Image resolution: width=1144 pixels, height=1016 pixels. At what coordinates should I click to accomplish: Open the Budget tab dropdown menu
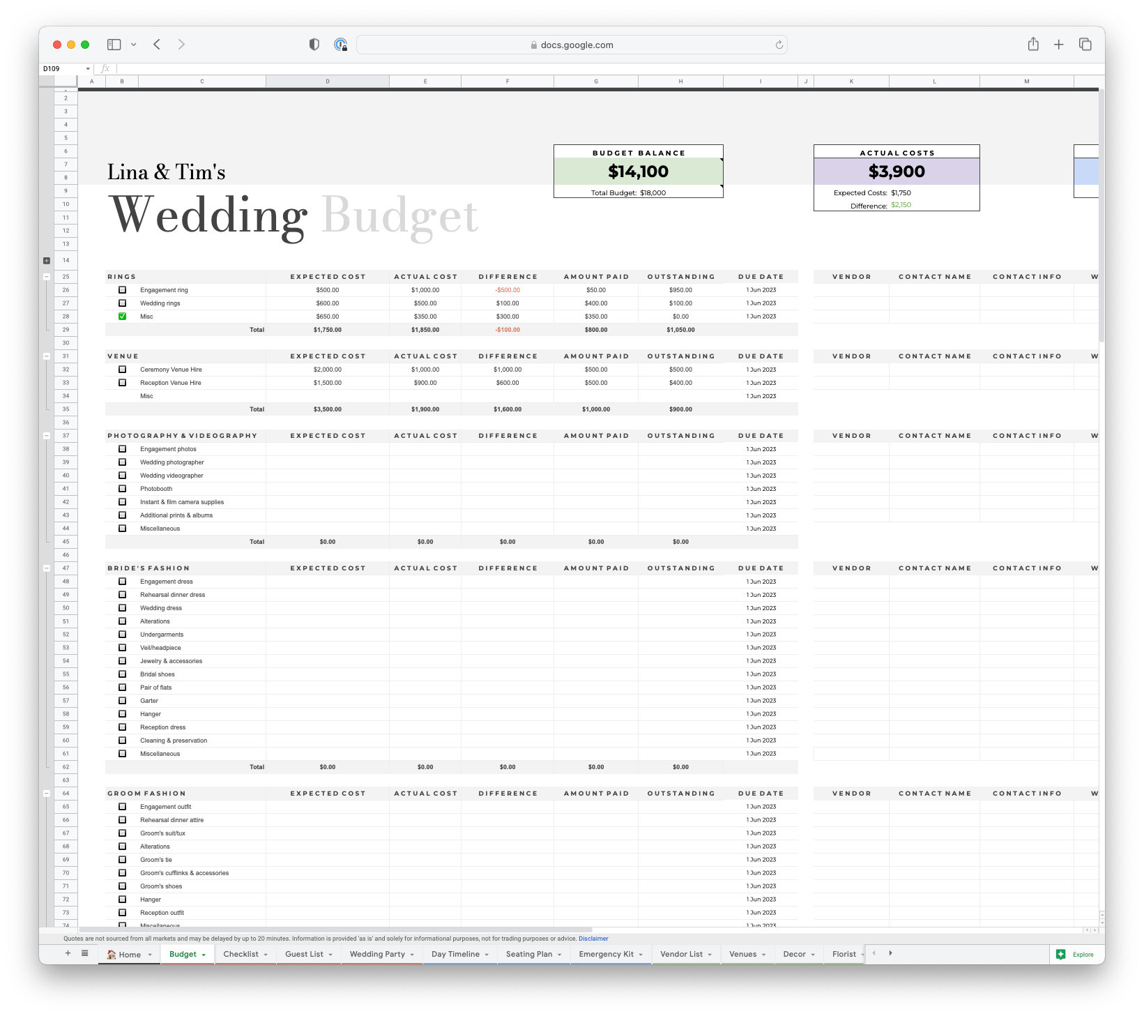[204, 954]
